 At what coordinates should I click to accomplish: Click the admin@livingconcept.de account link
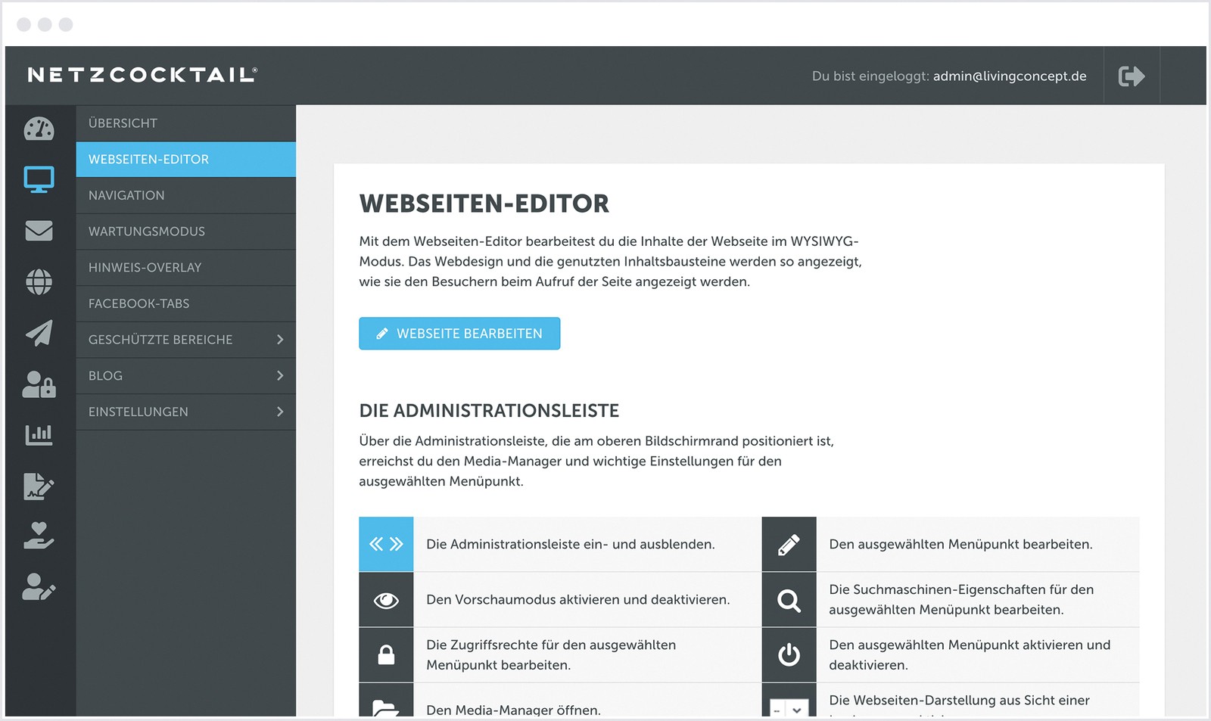(1010, 76)
